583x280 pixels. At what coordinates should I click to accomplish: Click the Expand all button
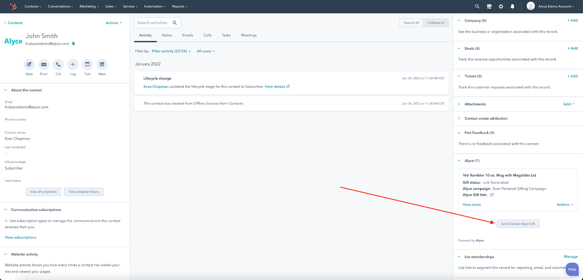coord(411,23)
